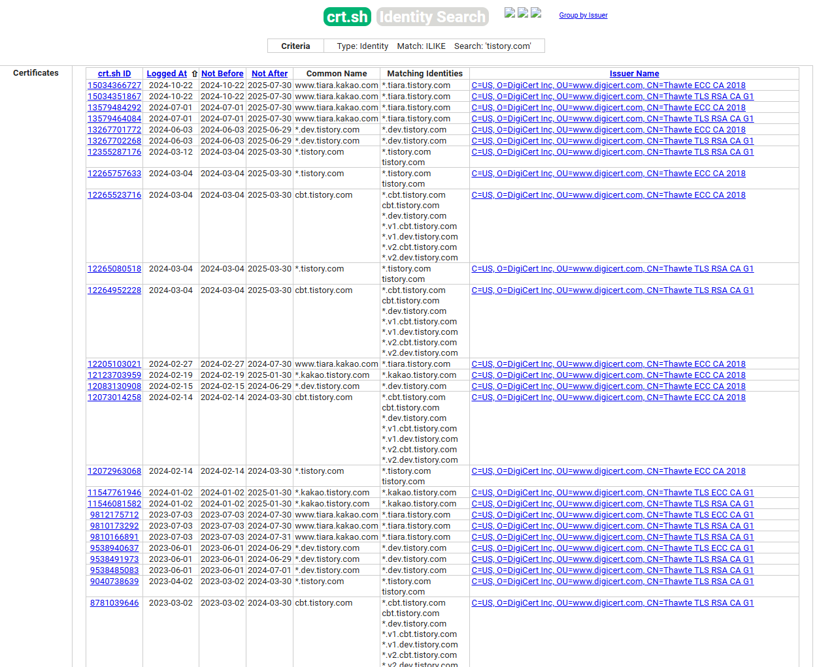Open certificate ID 12265757633

tap(114, 174)
